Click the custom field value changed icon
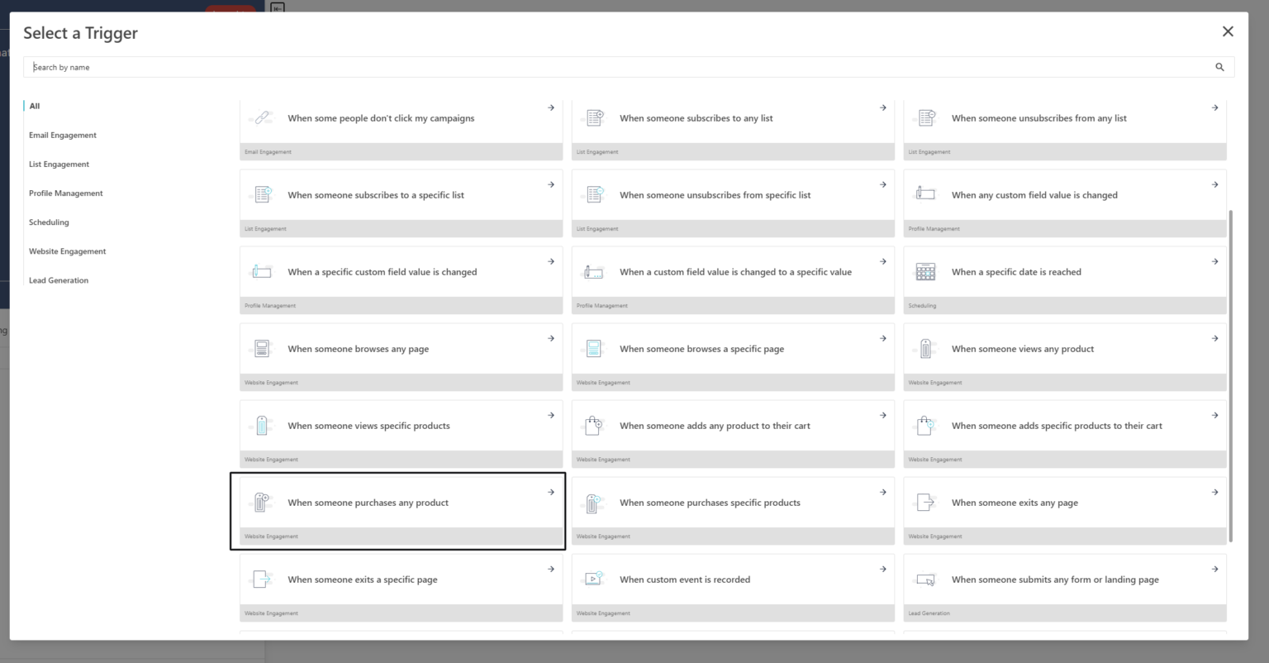 [925, 193]
